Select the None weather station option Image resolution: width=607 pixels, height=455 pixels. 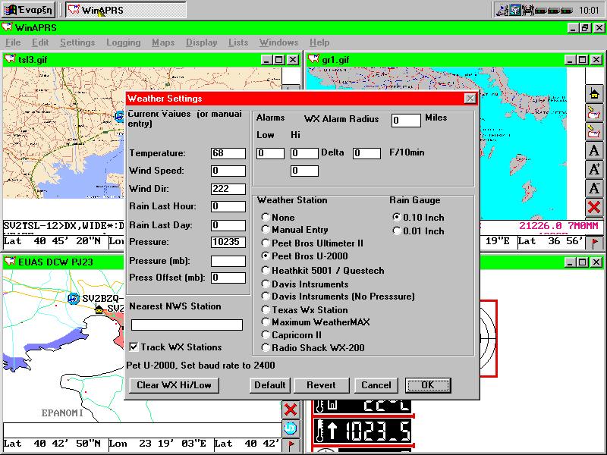(x=278, y=218)
